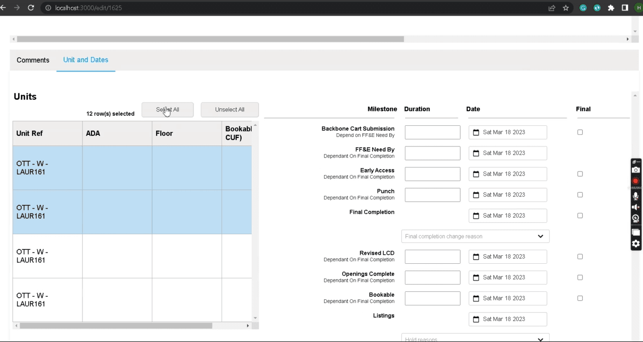The height and width of the screenshot is (342, 643).
Task: View site information icon beside localhost URL
Action: pos(48,8)
